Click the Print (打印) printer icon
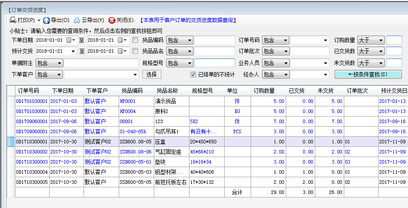Image resolution: width=408 pixels, height=208 pixels. (x=13, y=20)
